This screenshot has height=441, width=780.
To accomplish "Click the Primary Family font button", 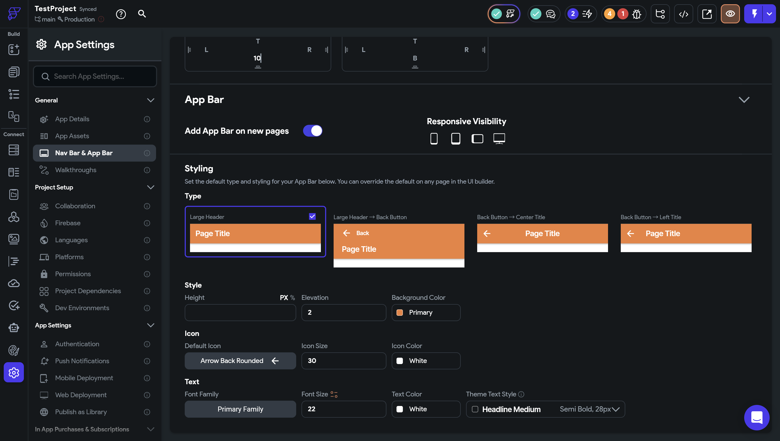I will coord(240,409).
